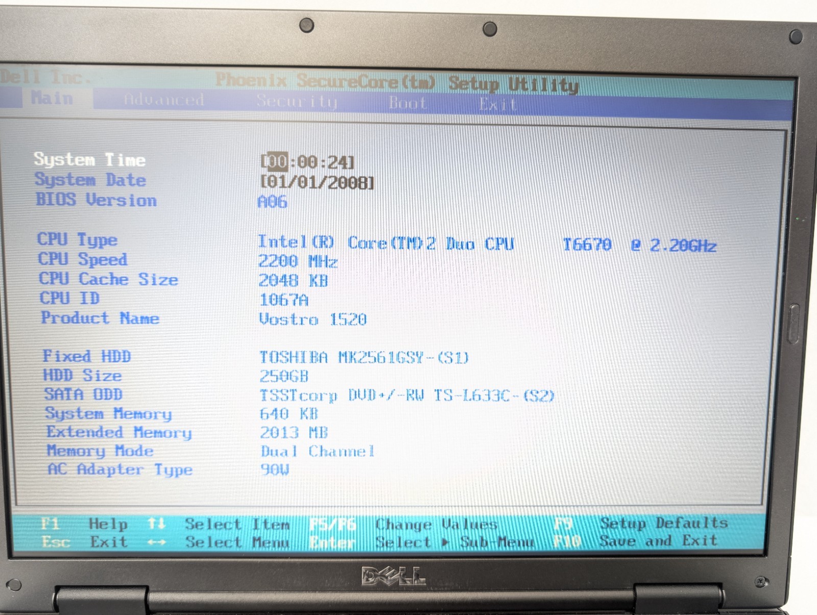Viewport: 817px width, 615px height.
Task: Click the F1 Help hint
Action: pyautogui.click(x=84, y=524)
